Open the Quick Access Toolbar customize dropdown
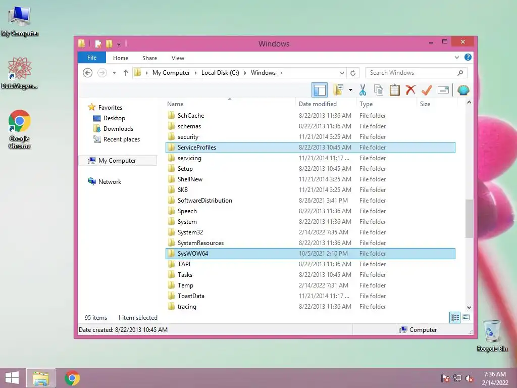 pos(119,44)
